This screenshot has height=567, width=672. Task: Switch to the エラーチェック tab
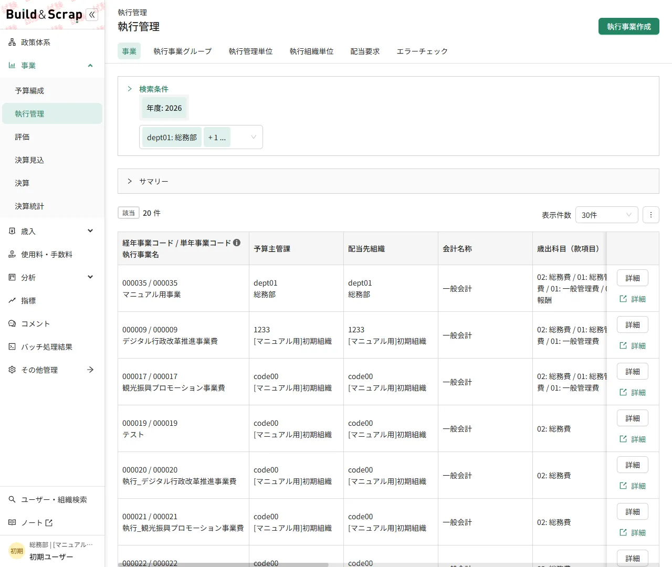tap(422, 51)
